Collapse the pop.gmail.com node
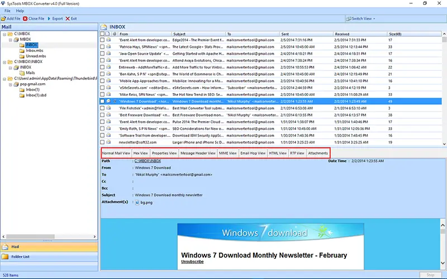The height and width of the screenshot is (279, 447). (x=10, y=85)
